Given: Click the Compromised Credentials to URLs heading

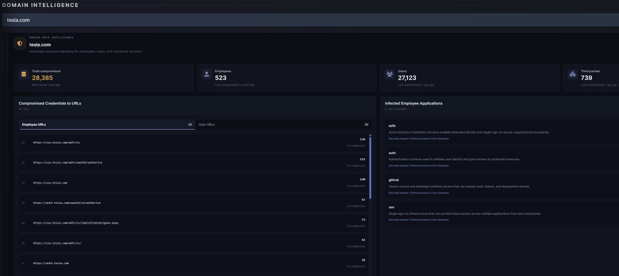Looking at the screenshot, I should point(50,103).
